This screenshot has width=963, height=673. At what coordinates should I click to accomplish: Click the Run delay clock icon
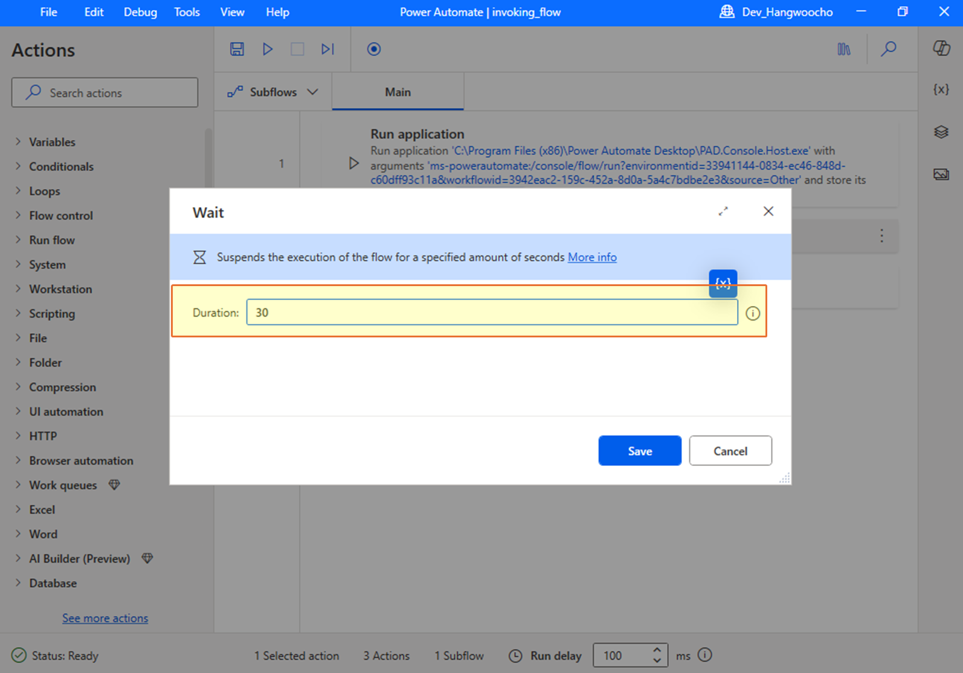(515, 655)
